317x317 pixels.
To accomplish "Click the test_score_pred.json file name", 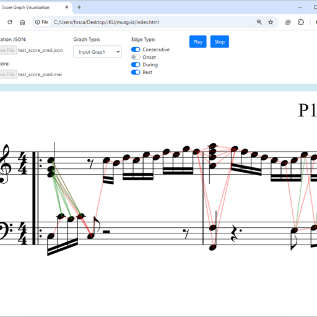I will [40, 50].
